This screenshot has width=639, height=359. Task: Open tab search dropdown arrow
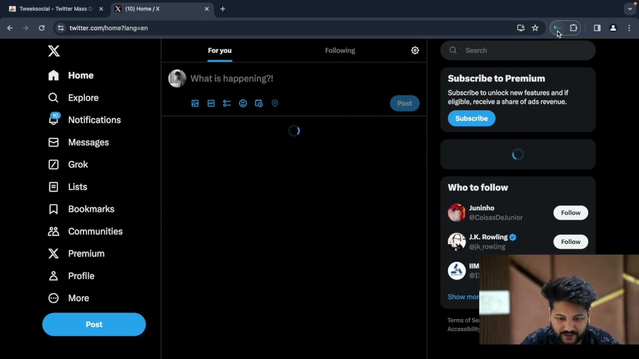pos(630,9)
